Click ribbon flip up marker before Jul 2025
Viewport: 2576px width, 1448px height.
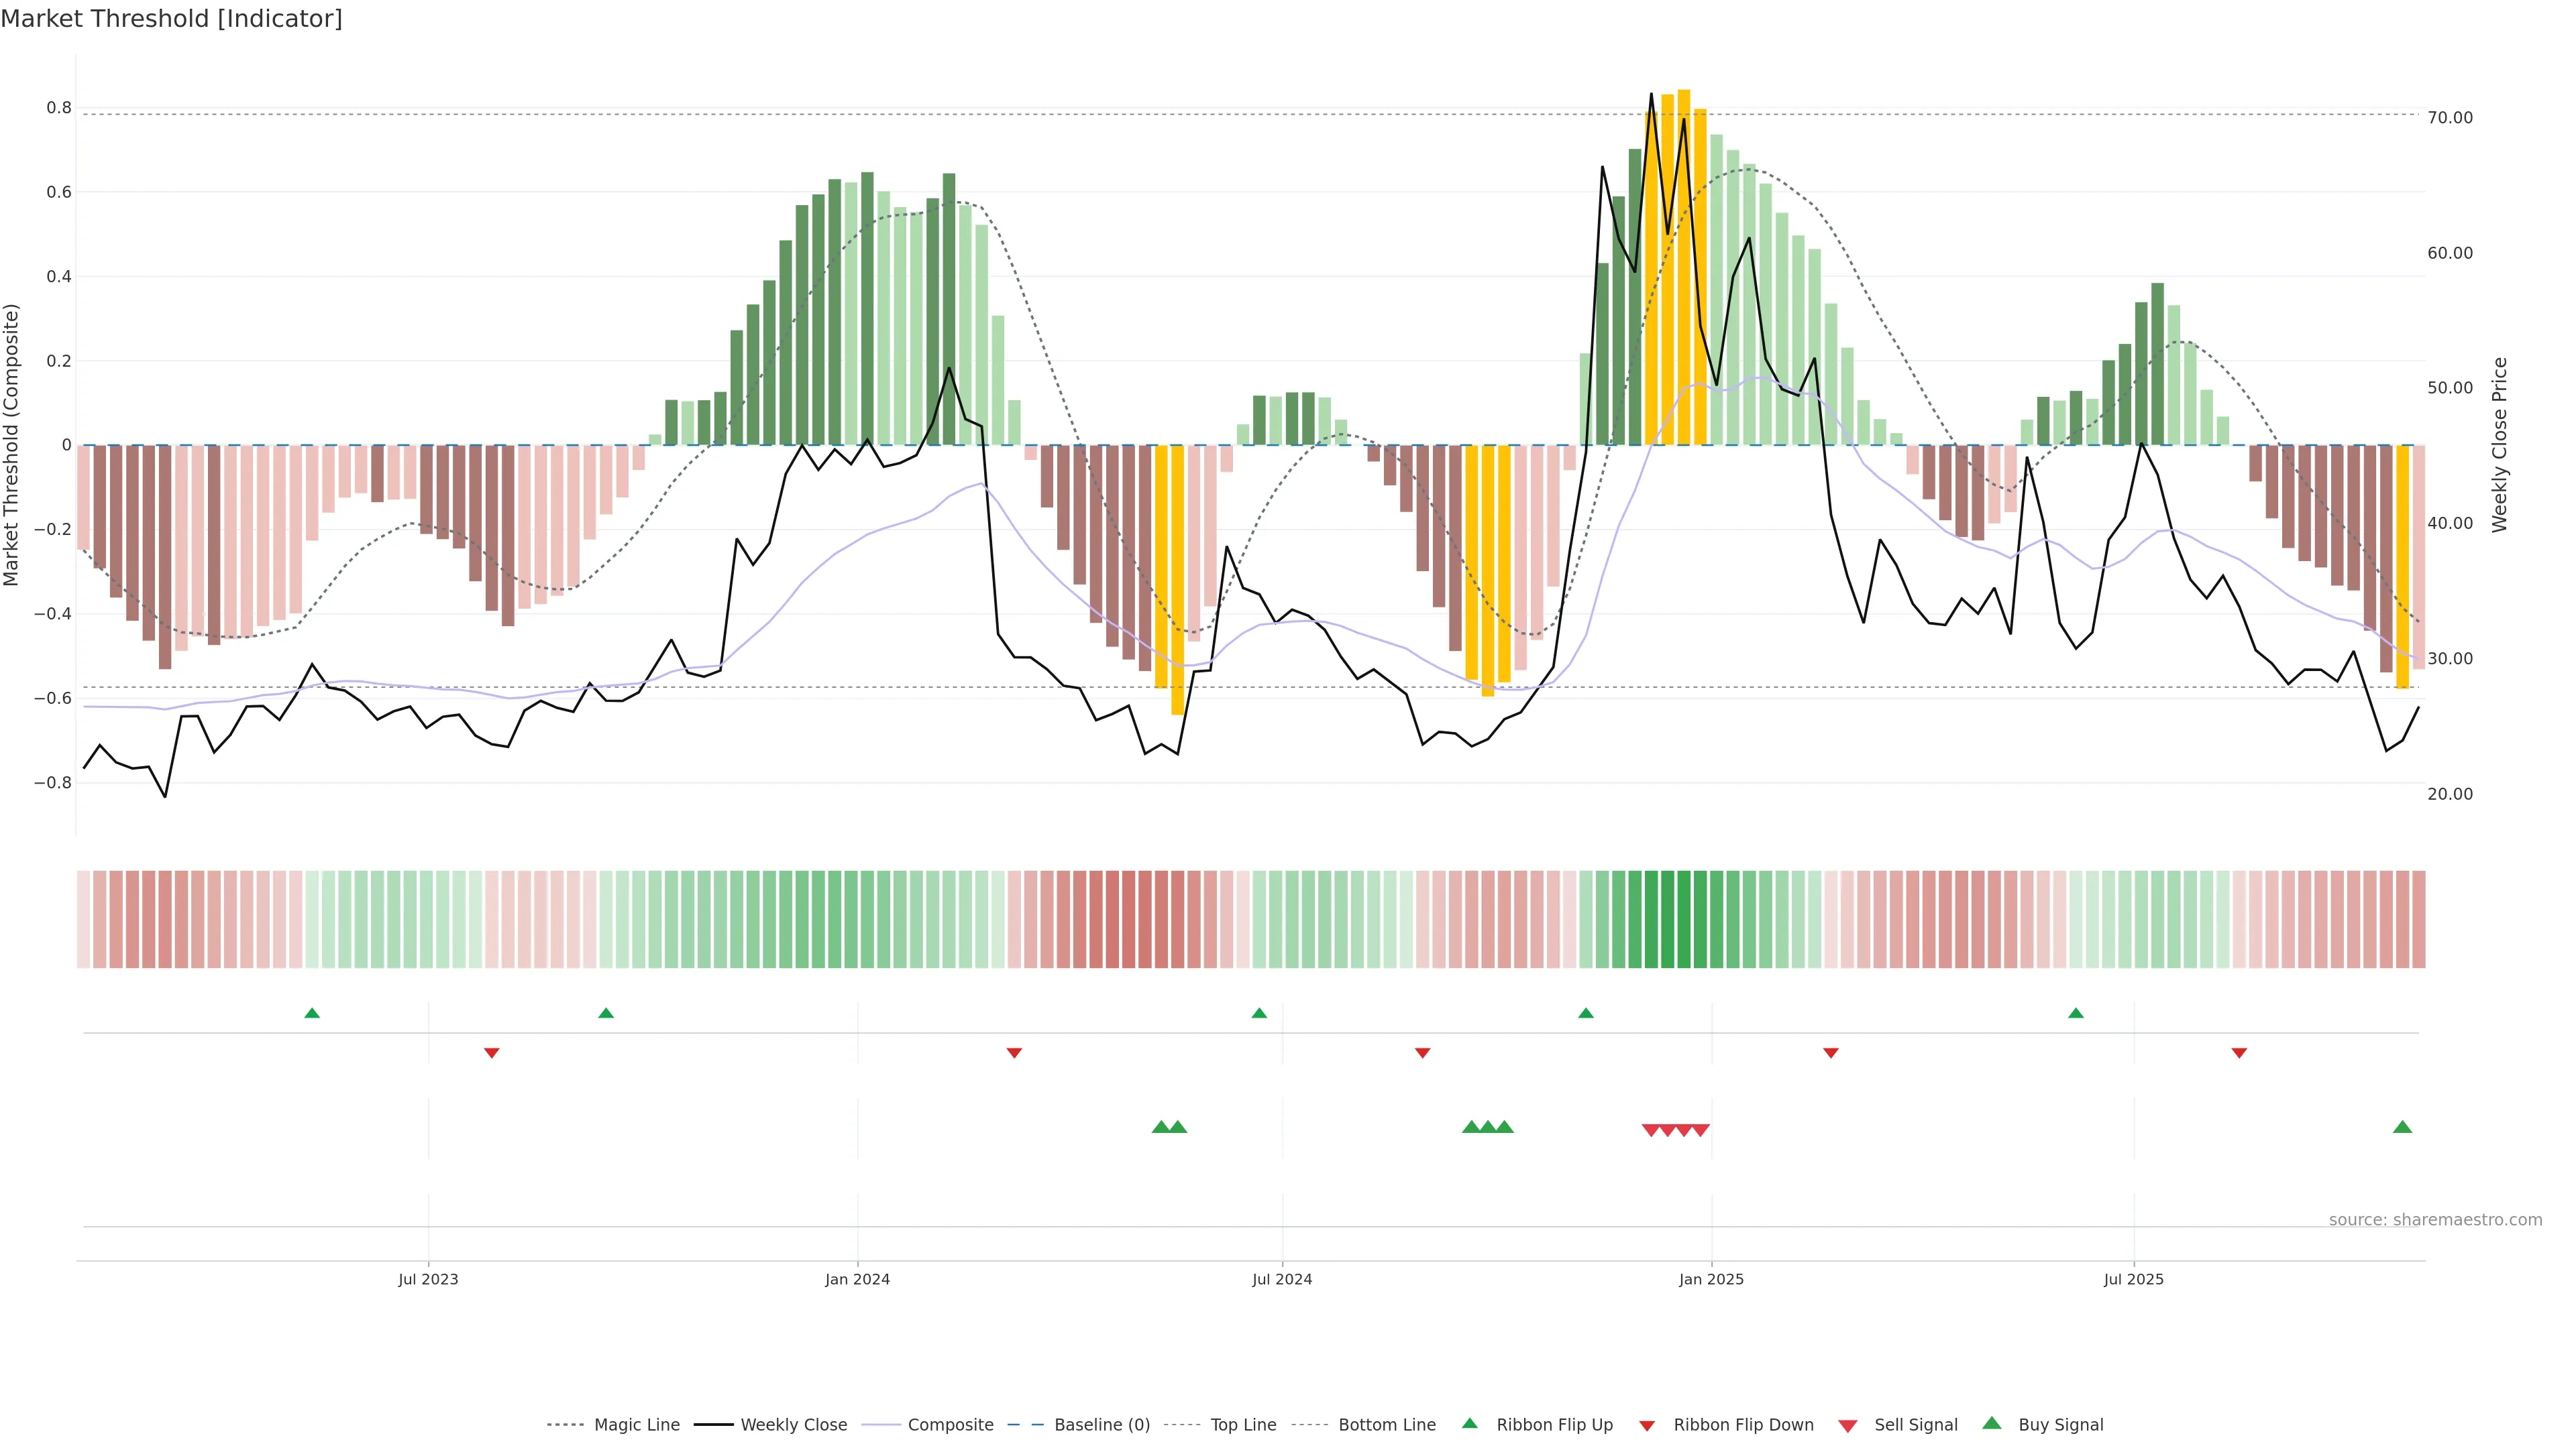[x=2076, y=1014]
